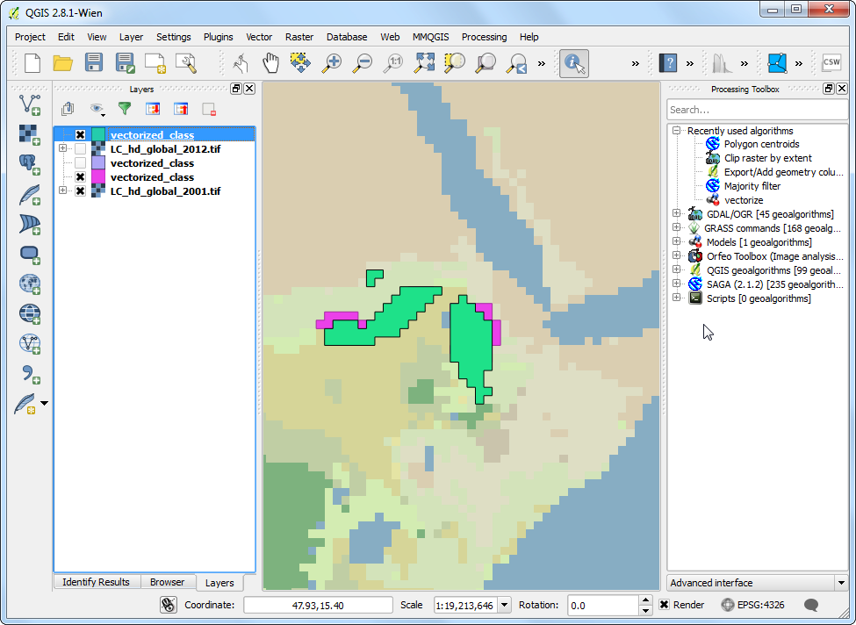Run the Polygon centroids algorithm entry
The height and width of the screenshot is (625, 856).
pos(761,144)
